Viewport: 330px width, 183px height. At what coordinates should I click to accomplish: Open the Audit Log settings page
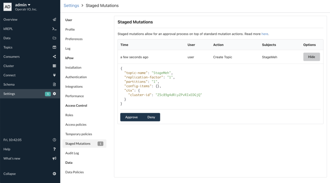tap(72, 153)
